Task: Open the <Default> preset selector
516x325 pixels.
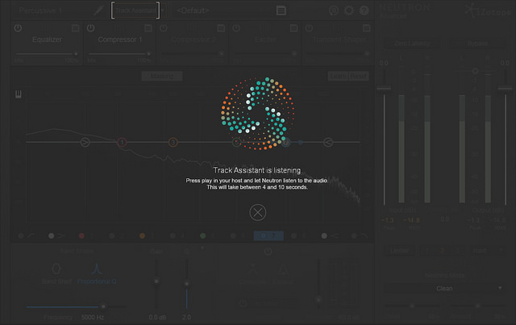Action: [193, 10]
